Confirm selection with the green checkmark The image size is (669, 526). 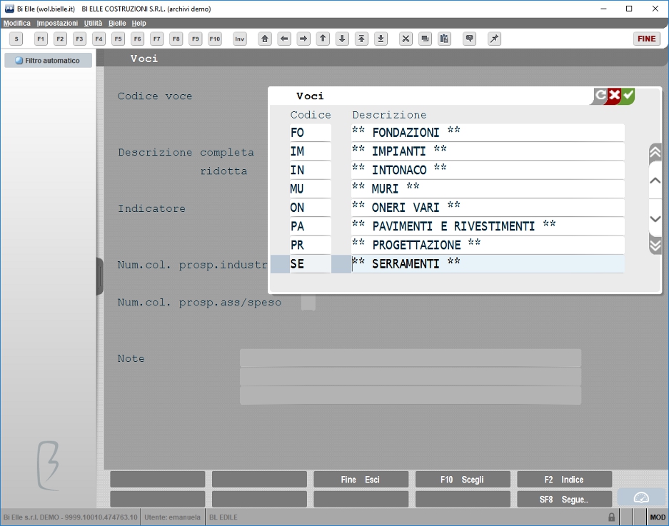[x=628, y=96]
